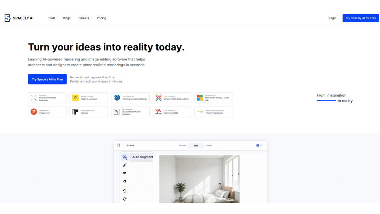Click the Paddle AI Launchpad logo icon
The height and width of the screenshot is (214, 380).
pyautogui.click(x=75, y=98)
